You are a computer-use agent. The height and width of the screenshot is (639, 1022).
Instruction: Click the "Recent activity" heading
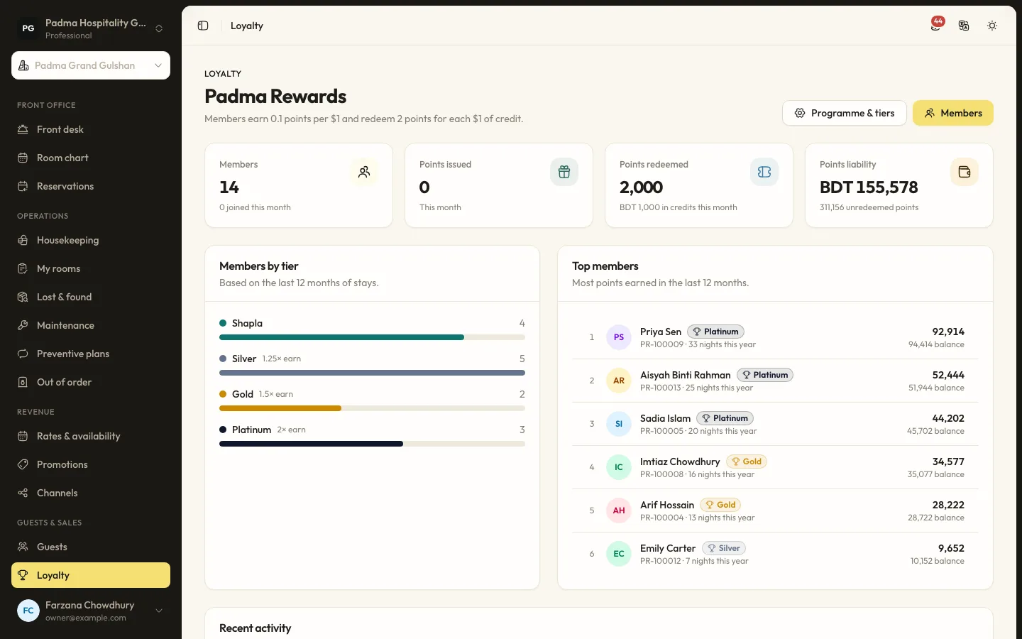pos(255,628)
